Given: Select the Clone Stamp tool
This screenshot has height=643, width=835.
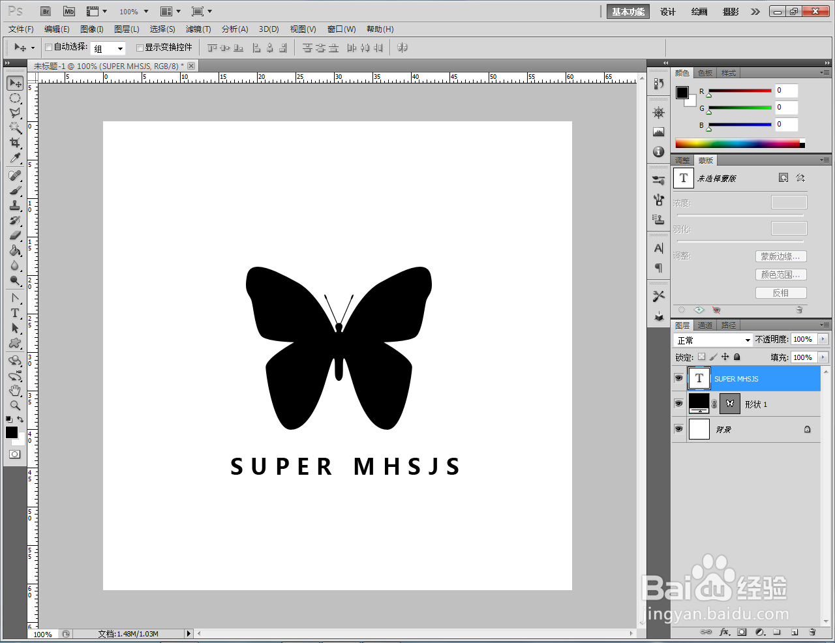Looking at the screenshot, I should (15, 205).
